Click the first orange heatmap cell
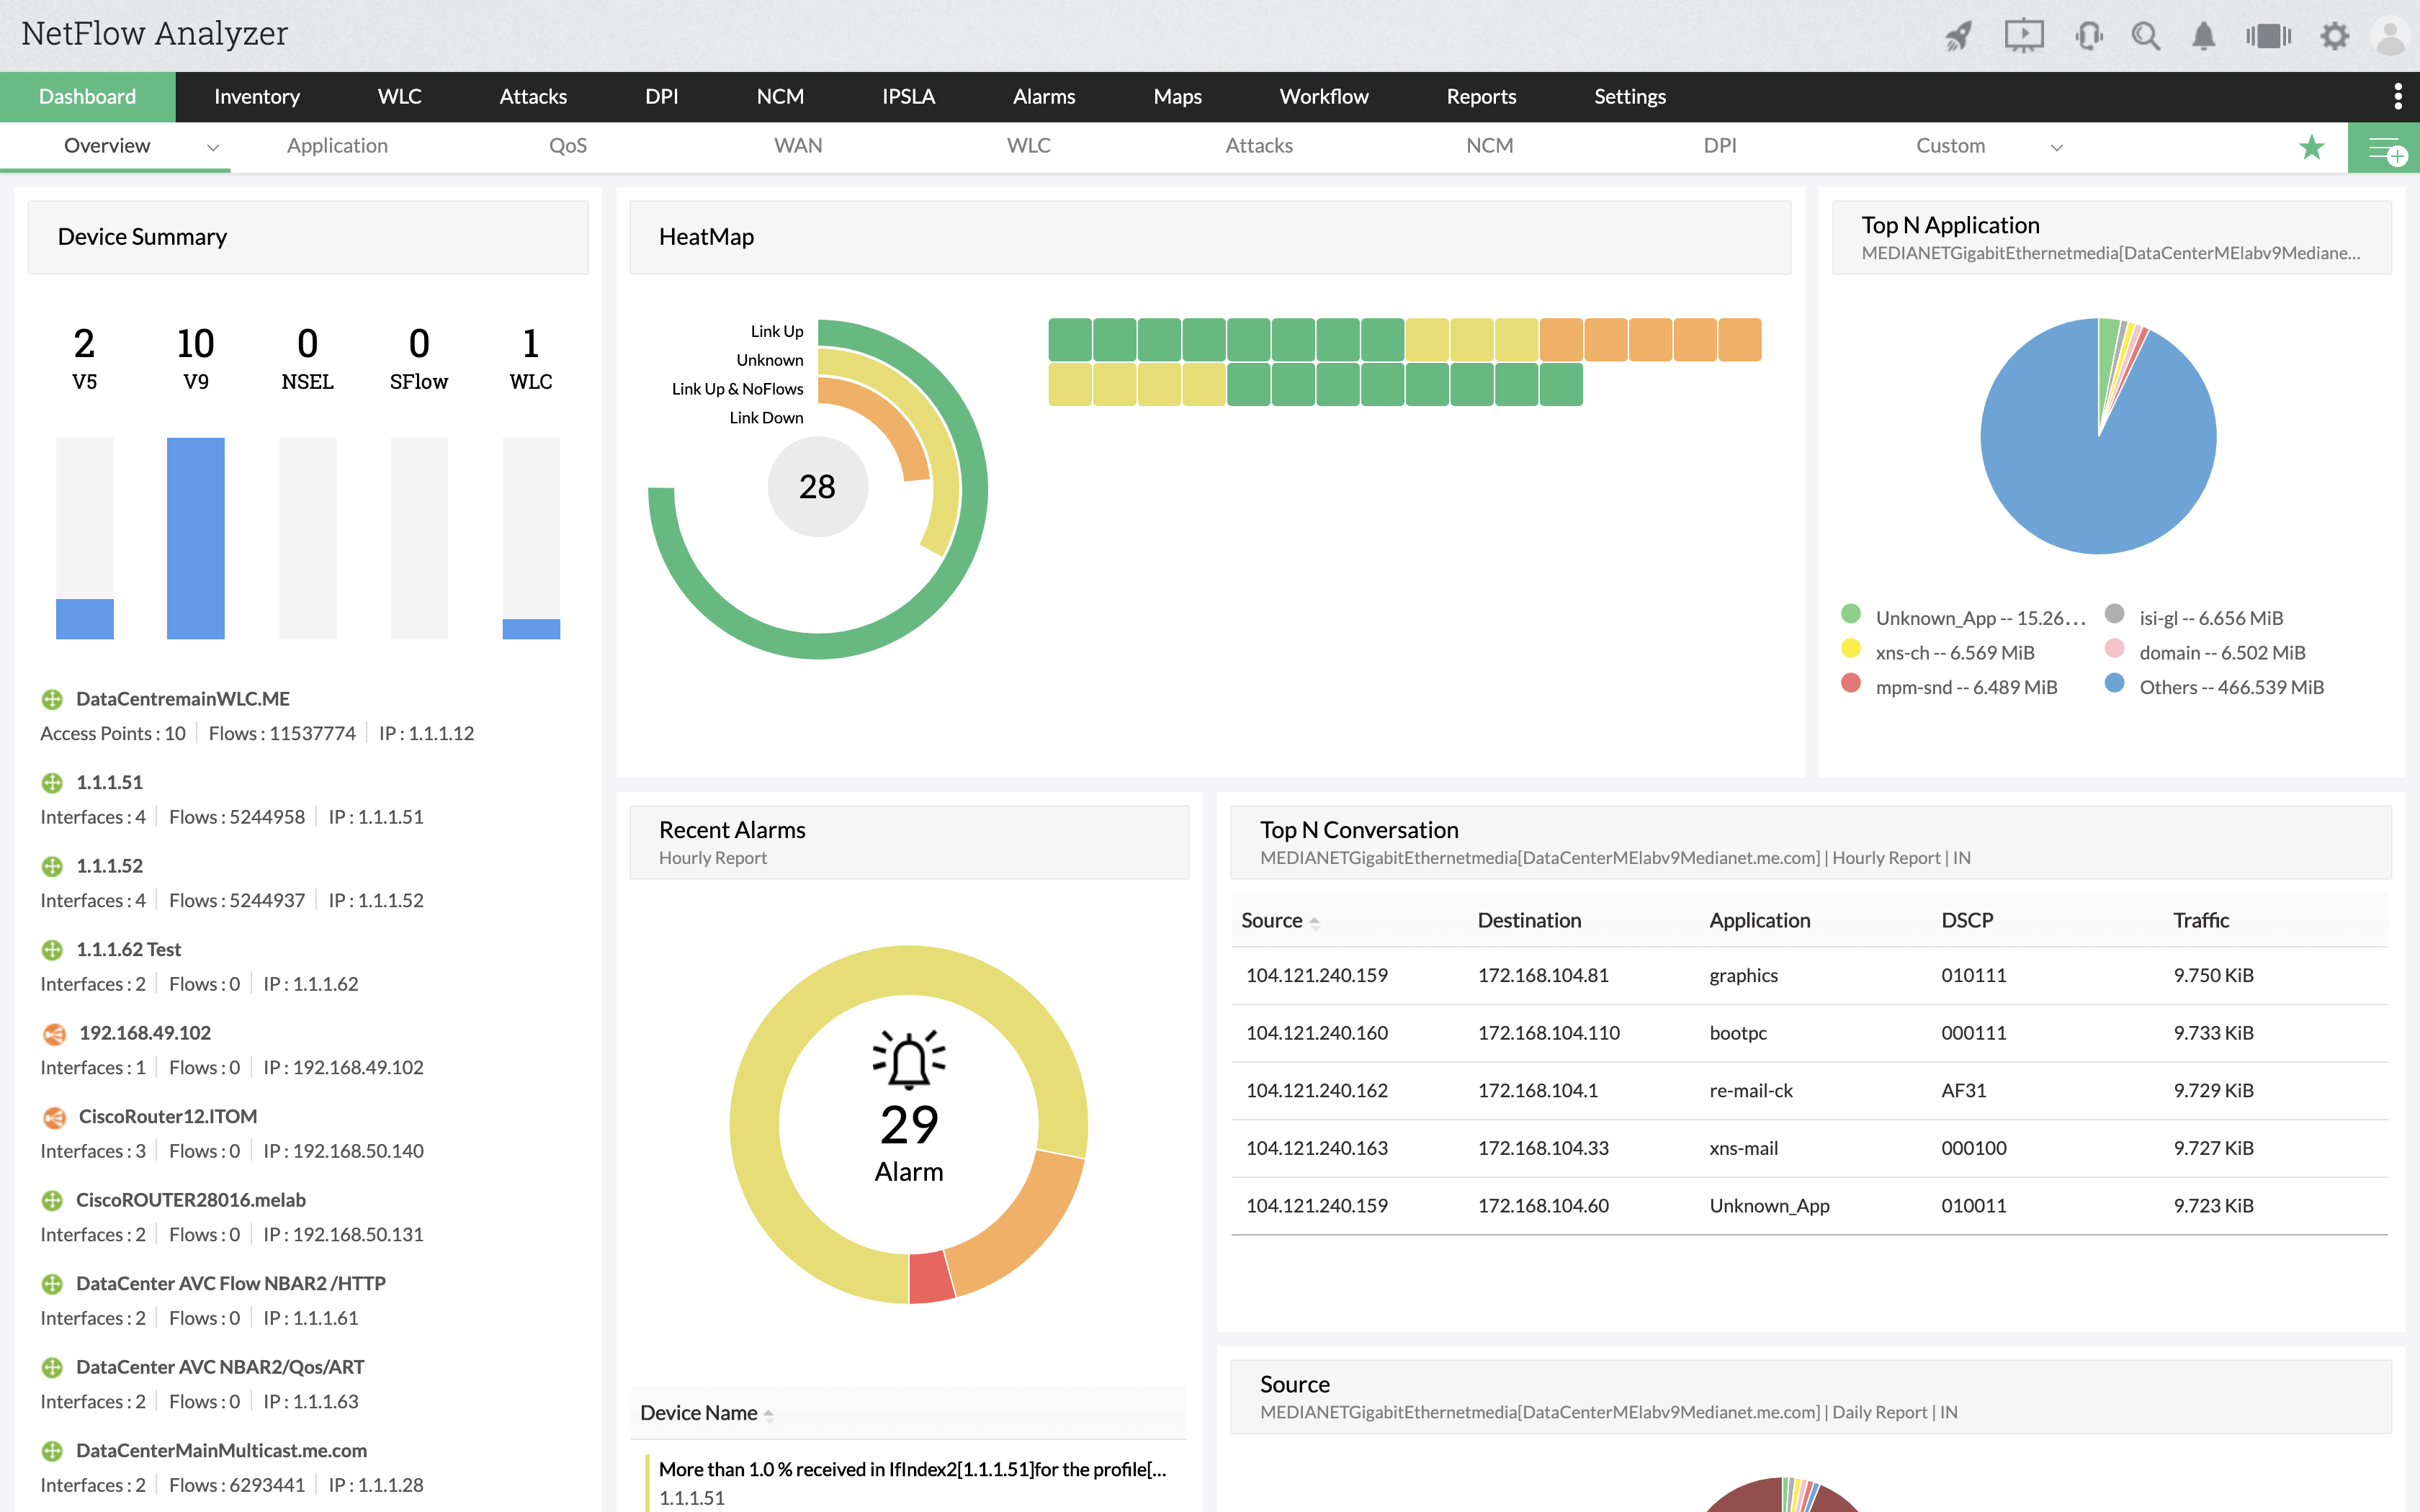This screenshot has height=1512, width=2420. [1561, 340]
